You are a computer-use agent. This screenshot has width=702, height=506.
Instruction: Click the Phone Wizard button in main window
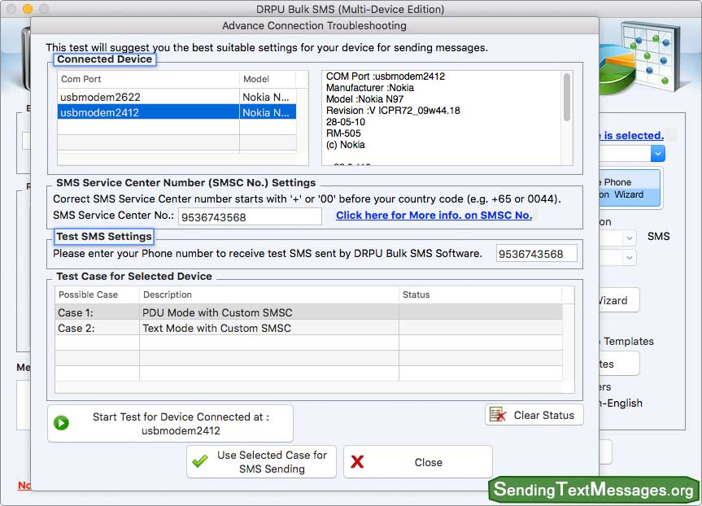(629, 188)
